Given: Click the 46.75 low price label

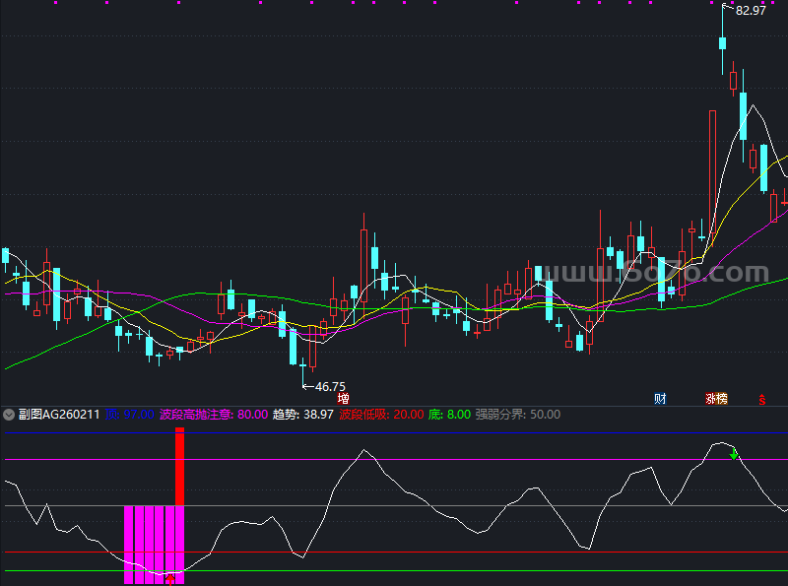Looking at the screenshot, I should [x=329, y=386].
